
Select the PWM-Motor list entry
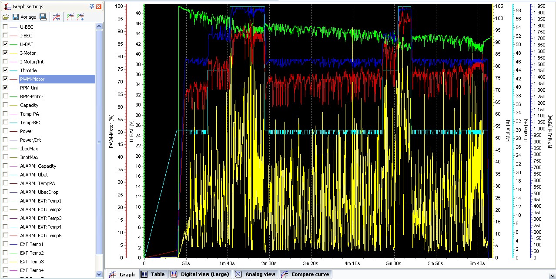pos(32,79)
